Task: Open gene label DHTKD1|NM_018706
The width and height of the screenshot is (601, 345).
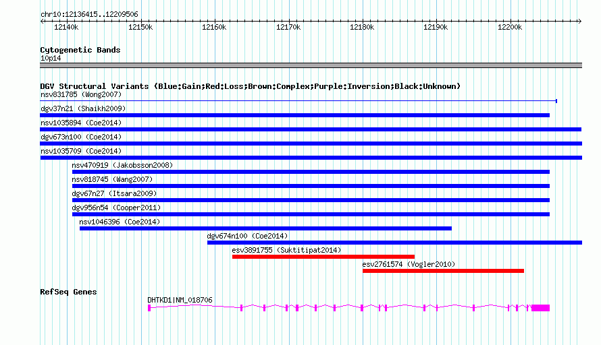Action: tap(180, 301)
